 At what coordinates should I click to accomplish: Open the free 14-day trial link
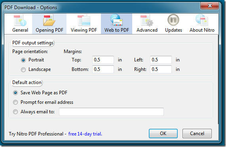tap(85, 134)
